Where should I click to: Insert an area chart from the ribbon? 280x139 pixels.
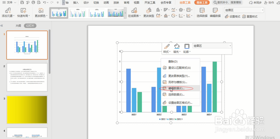tap(158, 16)
